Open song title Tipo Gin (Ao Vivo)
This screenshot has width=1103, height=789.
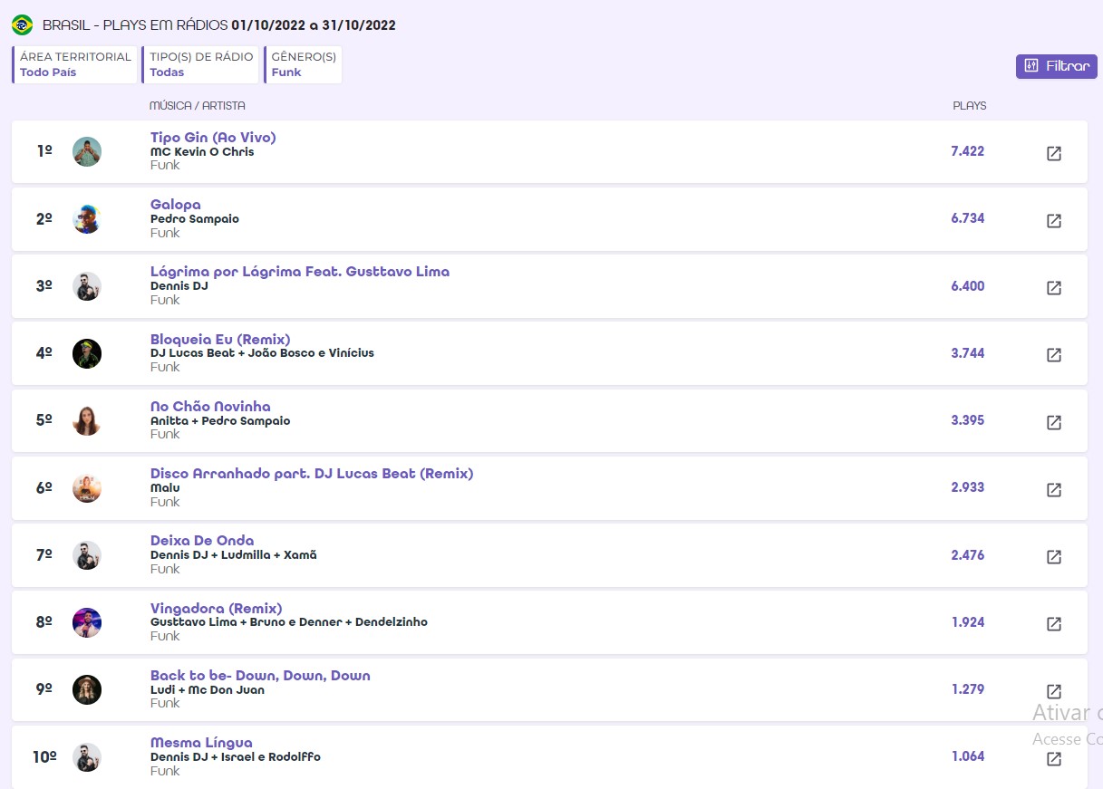point(213,138)
